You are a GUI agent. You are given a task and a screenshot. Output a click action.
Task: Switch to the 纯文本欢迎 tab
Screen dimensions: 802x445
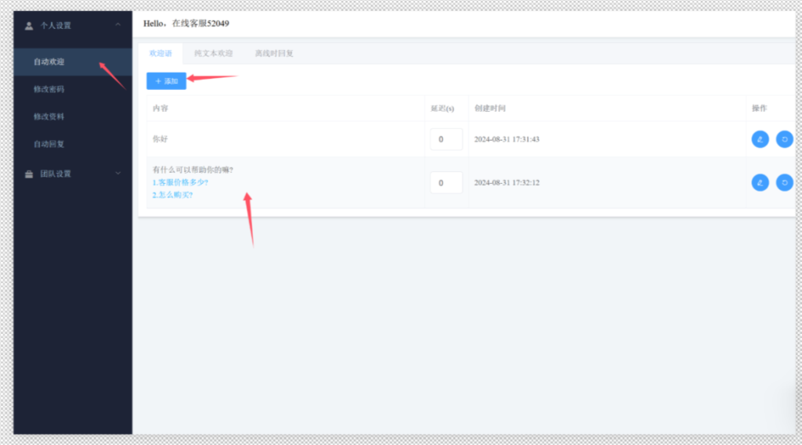click(x=214, y=54)
